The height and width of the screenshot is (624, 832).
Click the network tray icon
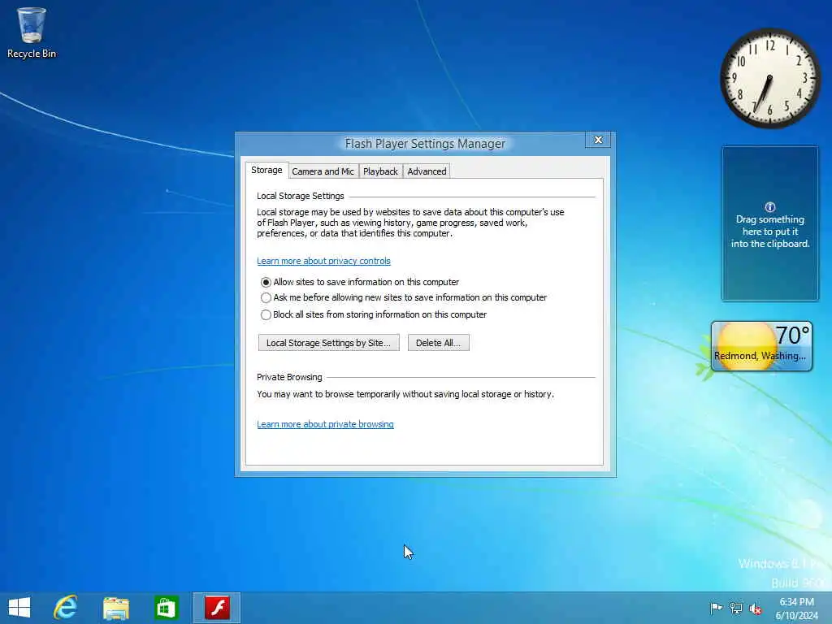tap(735, 608)
